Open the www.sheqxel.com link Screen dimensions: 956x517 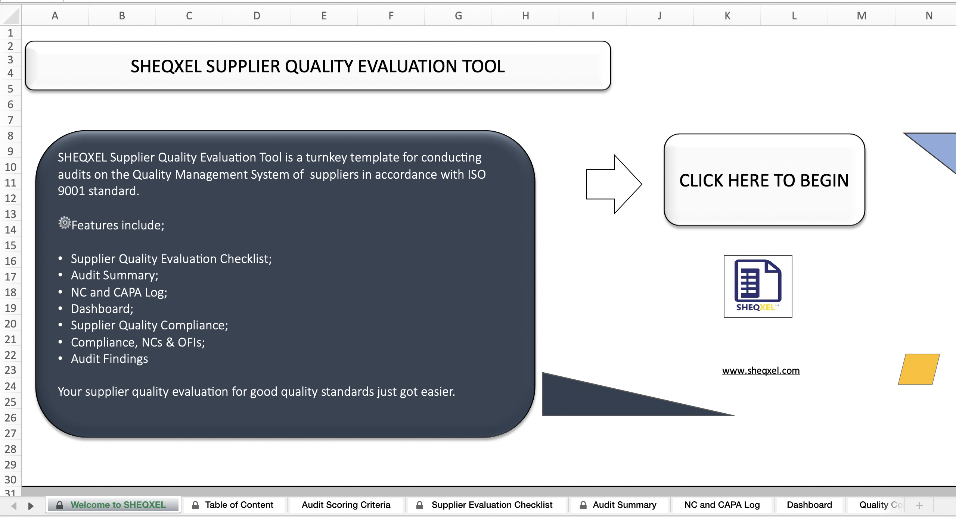[761, 370]
